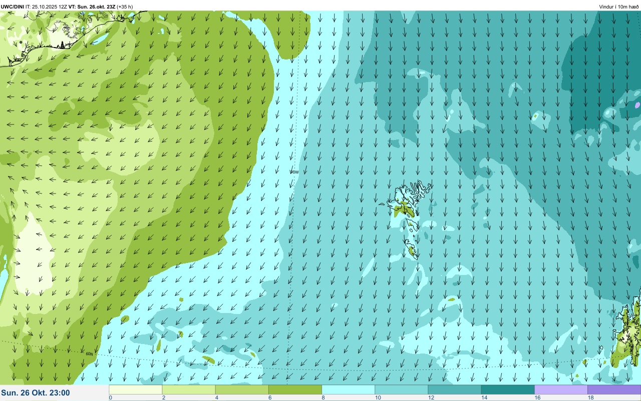Click the 8–10 m/s pale cyan legend swatch

[348, 389]
